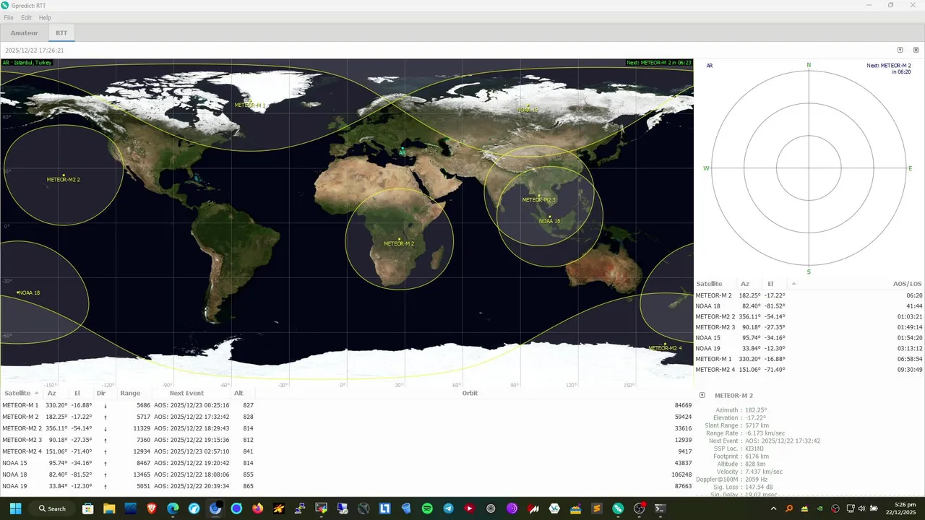Screen dimensions: 925x520
Task: Select METEOR-M2 4 row showing 09:30:49
Action: click(809, 370)
